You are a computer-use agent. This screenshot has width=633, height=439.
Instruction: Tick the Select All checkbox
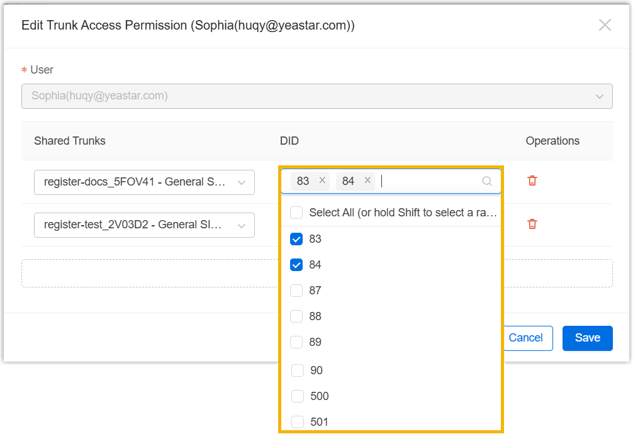[296, 213]
